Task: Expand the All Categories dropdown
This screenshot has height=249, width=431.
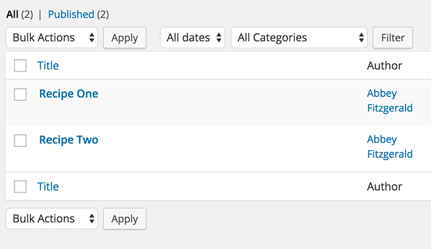Action: (x=299, y=38)
